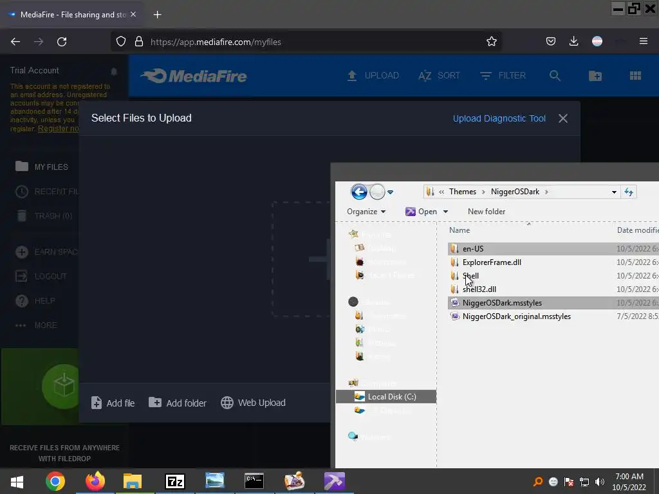The image size is (659, 494).
Task: Expand the Themes breadcrumb arrow
Action: [483, 192]
